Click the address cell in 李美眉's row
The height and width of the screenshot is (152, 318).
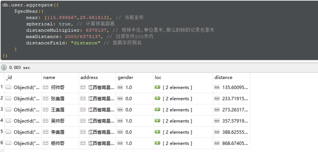97,132
